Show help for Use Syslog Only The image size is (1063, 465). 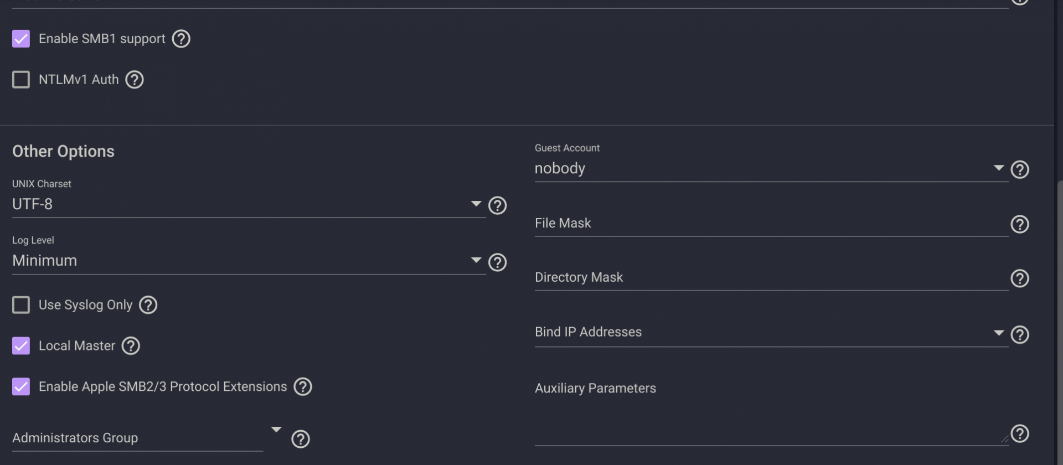pyautogui.click(x=148, y=305)
